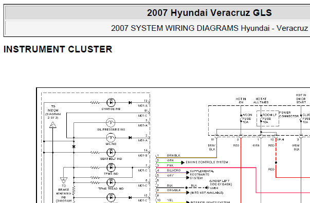Click the 'CHARGE IND' label
Viewport: 310px width, 203px height.
111,109
